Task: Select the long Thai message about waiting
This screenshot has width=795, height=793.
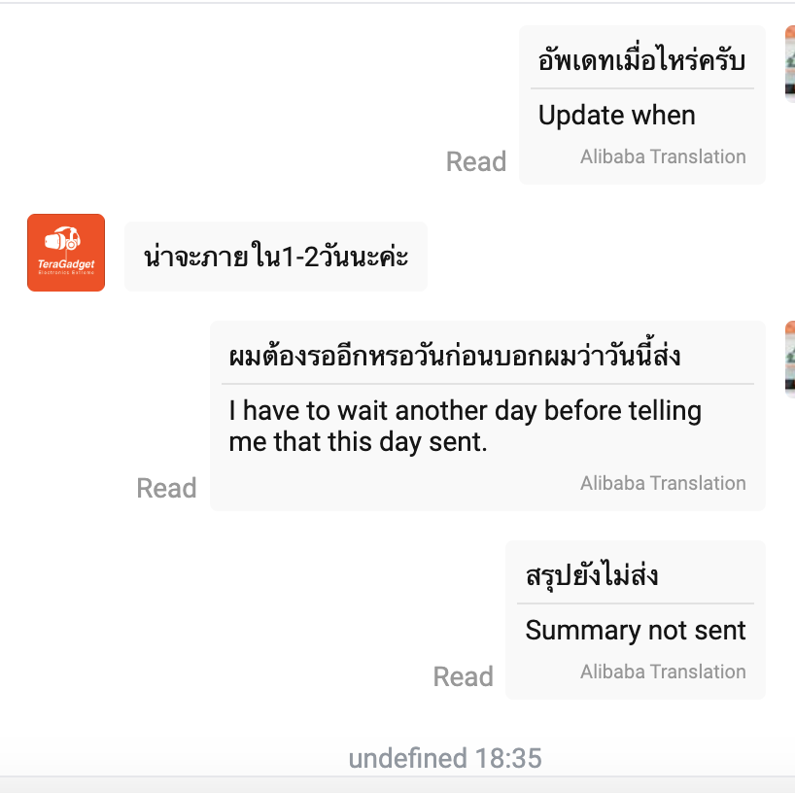Action: tap(454, 355)
